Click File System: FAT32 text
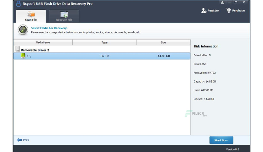Screen dimensions: 263x152 coord(204,73)
